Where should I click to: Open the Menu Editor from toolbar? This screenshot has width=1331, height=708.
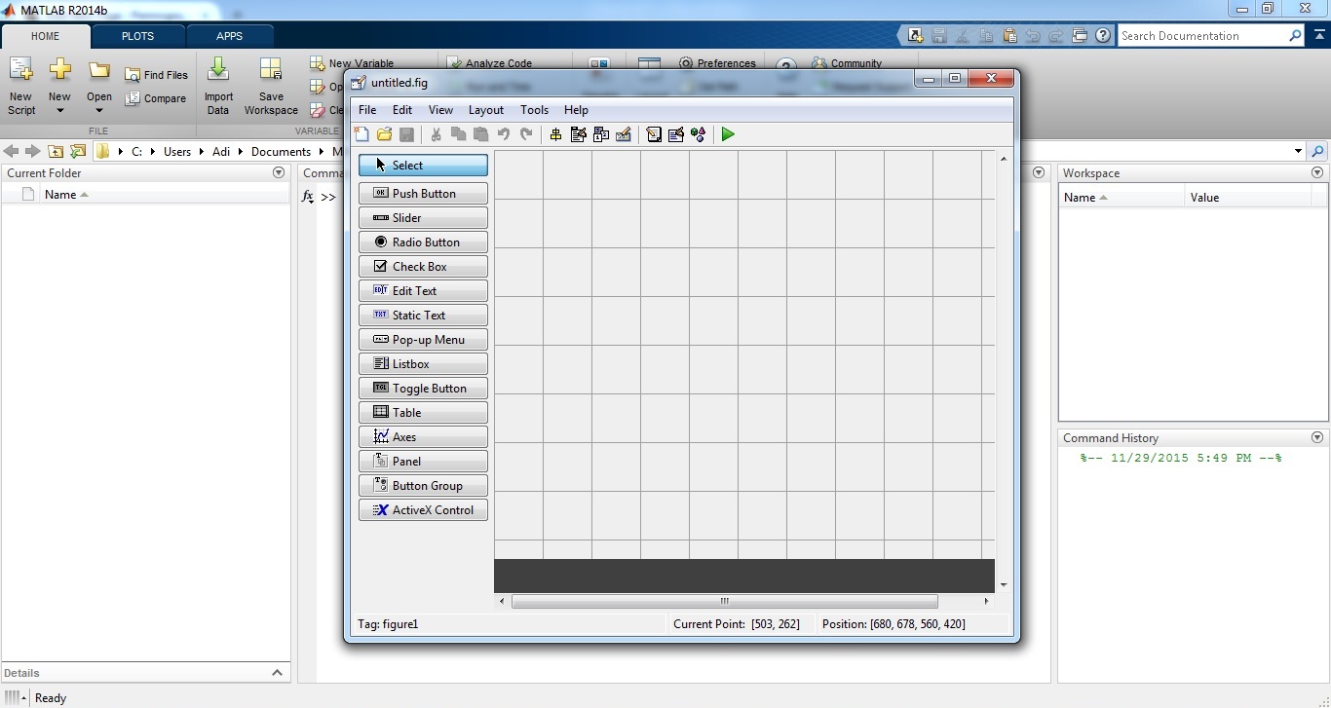coord(579,134)
